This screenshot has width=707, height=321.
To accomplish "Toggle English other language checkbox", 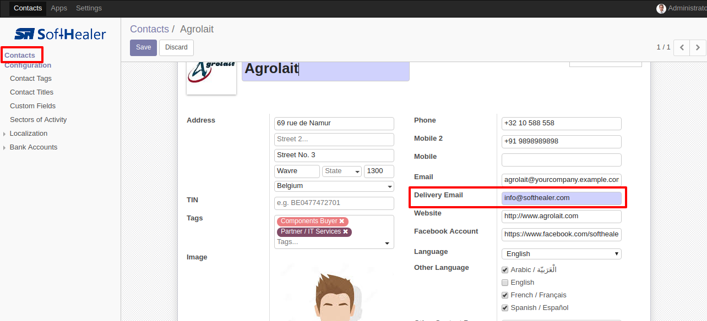I will click(505, 283).
